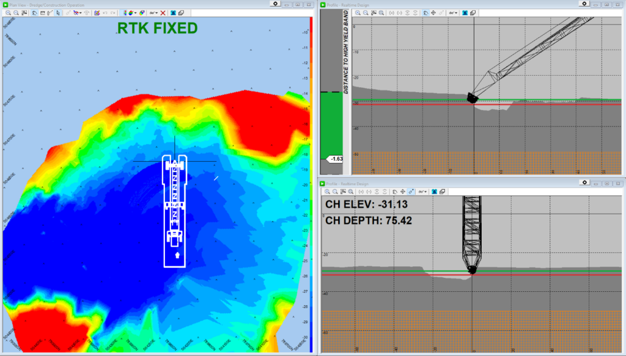
Task: Open the glasses view dropdown in upper Profile toolbar
Action: [453, 13]
